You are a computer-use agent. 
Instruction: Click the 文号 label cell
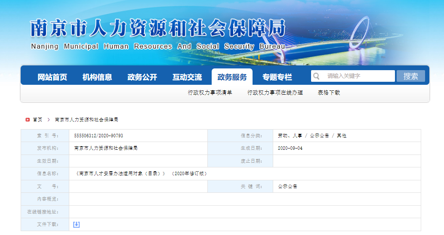point(45,186)
